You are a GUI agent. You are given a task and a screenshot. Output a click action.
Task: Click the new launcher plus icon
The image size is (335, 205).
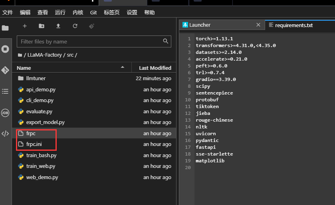[x=25, y=26]
